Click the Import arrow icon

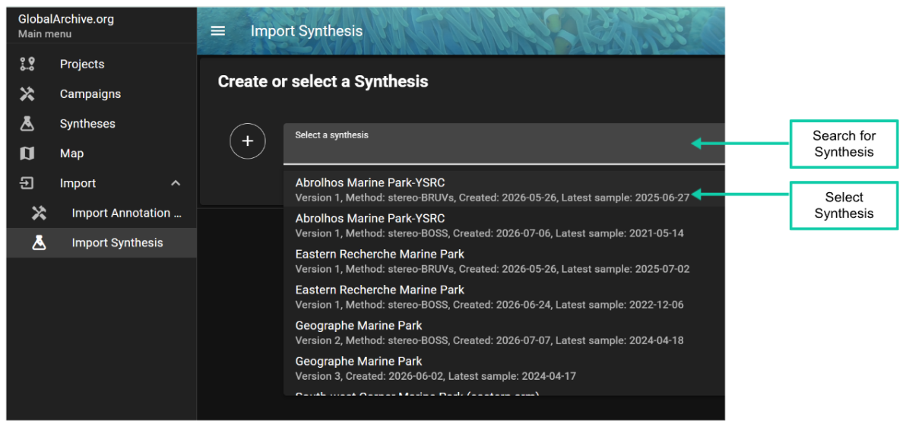27,183
